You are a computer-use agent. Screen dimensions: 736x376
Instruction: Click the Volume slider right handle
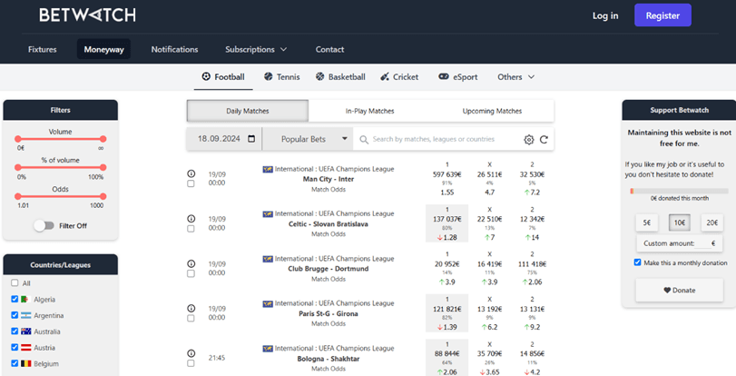(103, 139)
